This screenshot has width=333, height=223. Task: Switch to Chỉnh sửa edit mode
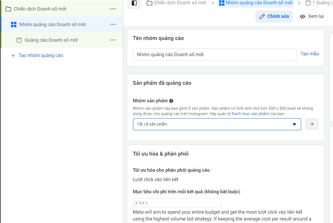pos(274,16)
